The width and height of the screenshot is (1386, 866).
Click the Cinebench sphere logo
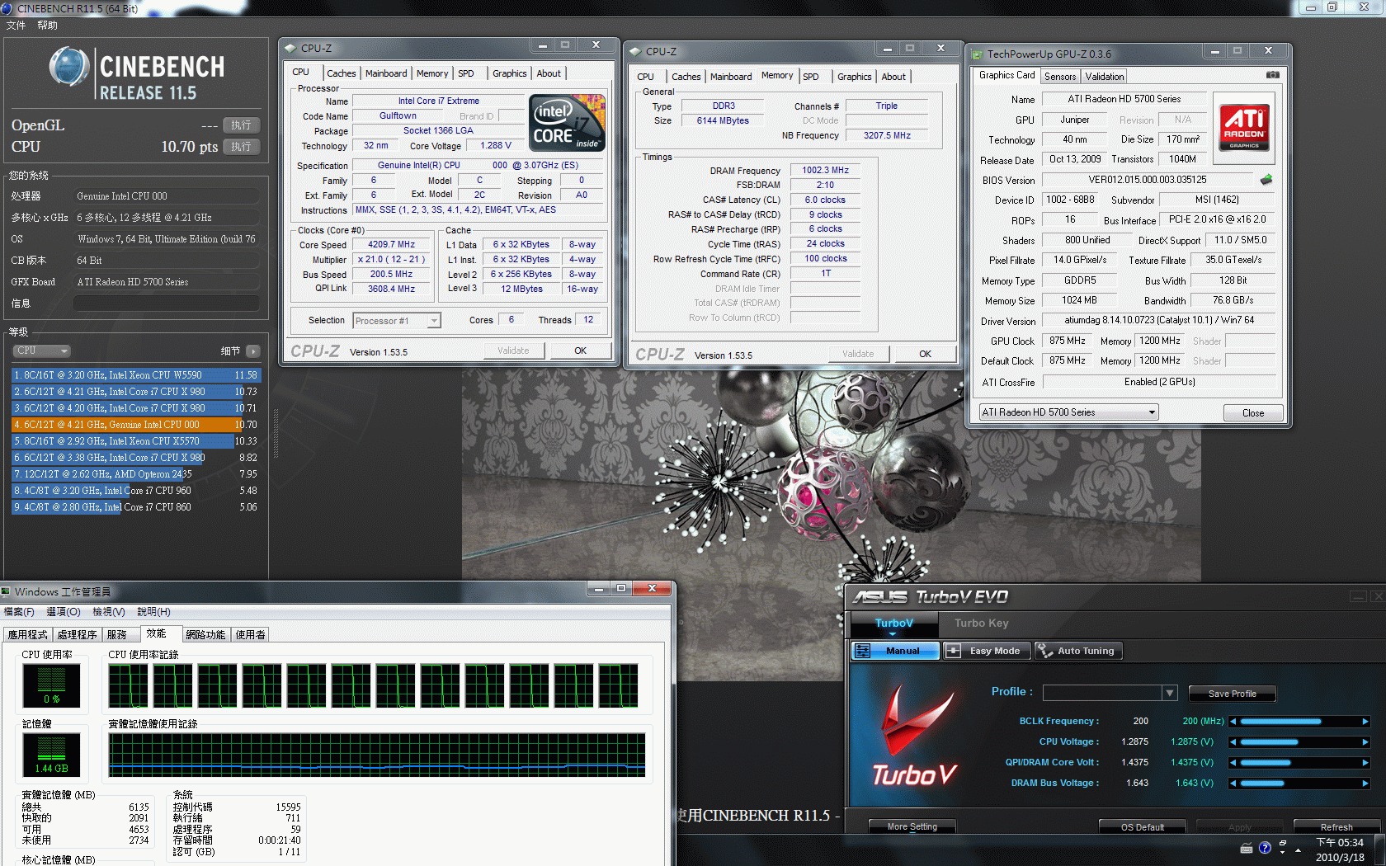coord(69,67)
